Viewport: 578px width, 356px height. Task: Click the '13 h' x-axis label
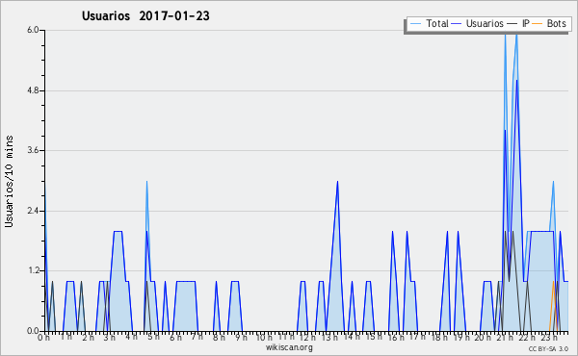(329, 337)
